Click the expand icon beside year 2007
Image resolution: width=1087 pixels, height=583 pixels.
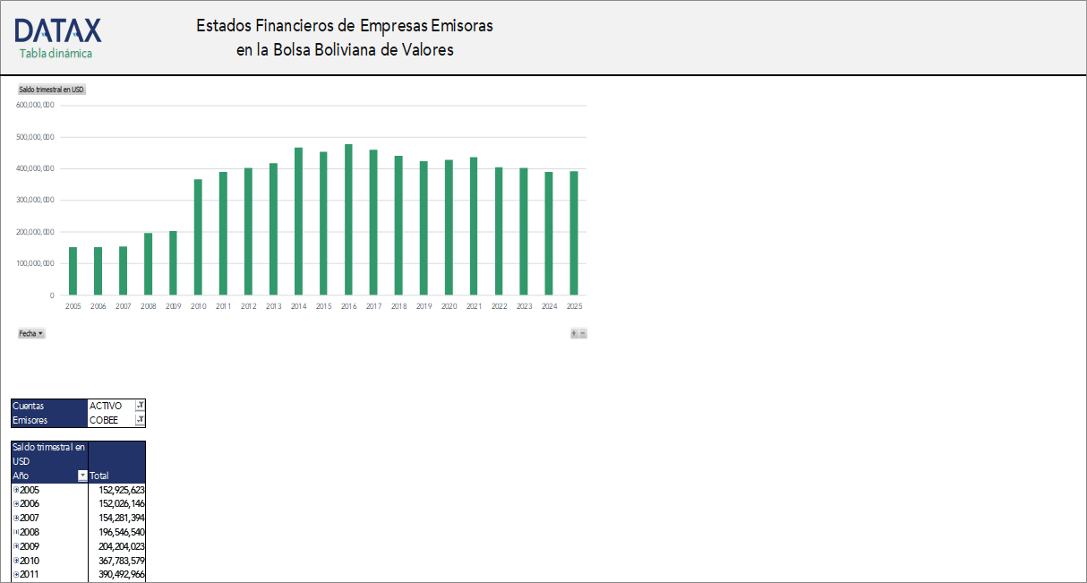tap(16, 518)
